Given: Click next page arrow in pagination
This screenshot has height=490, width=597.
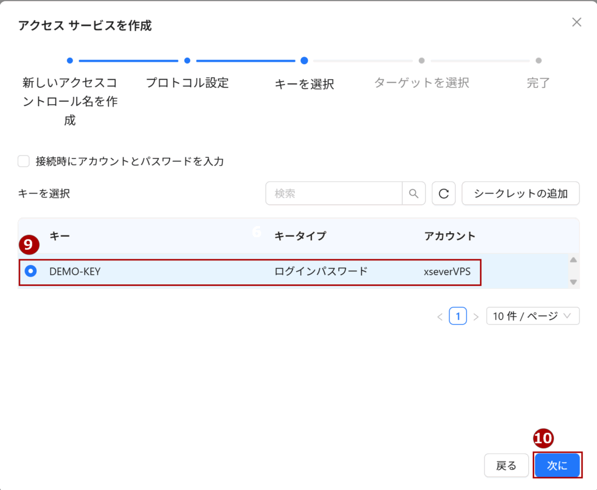Looking at the screenshot, I should 476,316.
